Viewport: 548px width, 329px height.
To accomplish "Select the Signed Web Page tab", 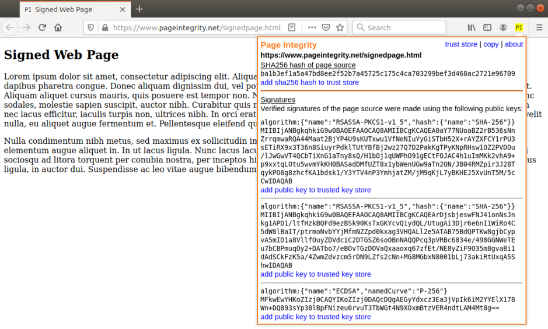I will pyautogui.click(x=75, y=9).
